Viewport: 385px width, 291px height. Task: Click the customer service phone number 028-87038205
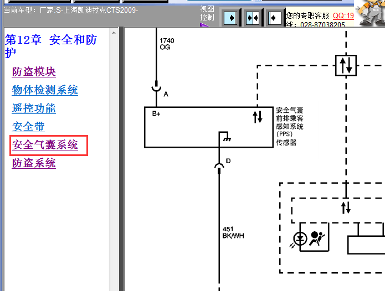(322, 24)
